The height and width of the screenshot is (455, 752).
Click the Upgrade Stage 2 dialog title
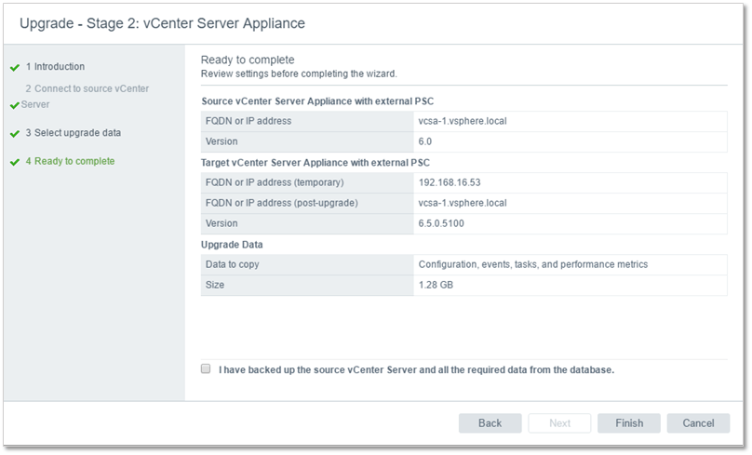click(x=162, y=23)
